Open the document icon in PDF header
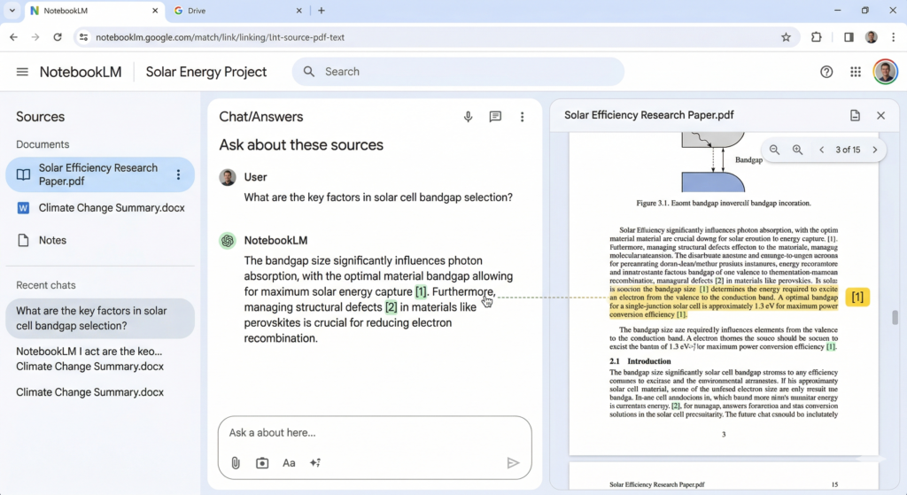This screenshot has width=907, height=495. [x=855, y=116]
